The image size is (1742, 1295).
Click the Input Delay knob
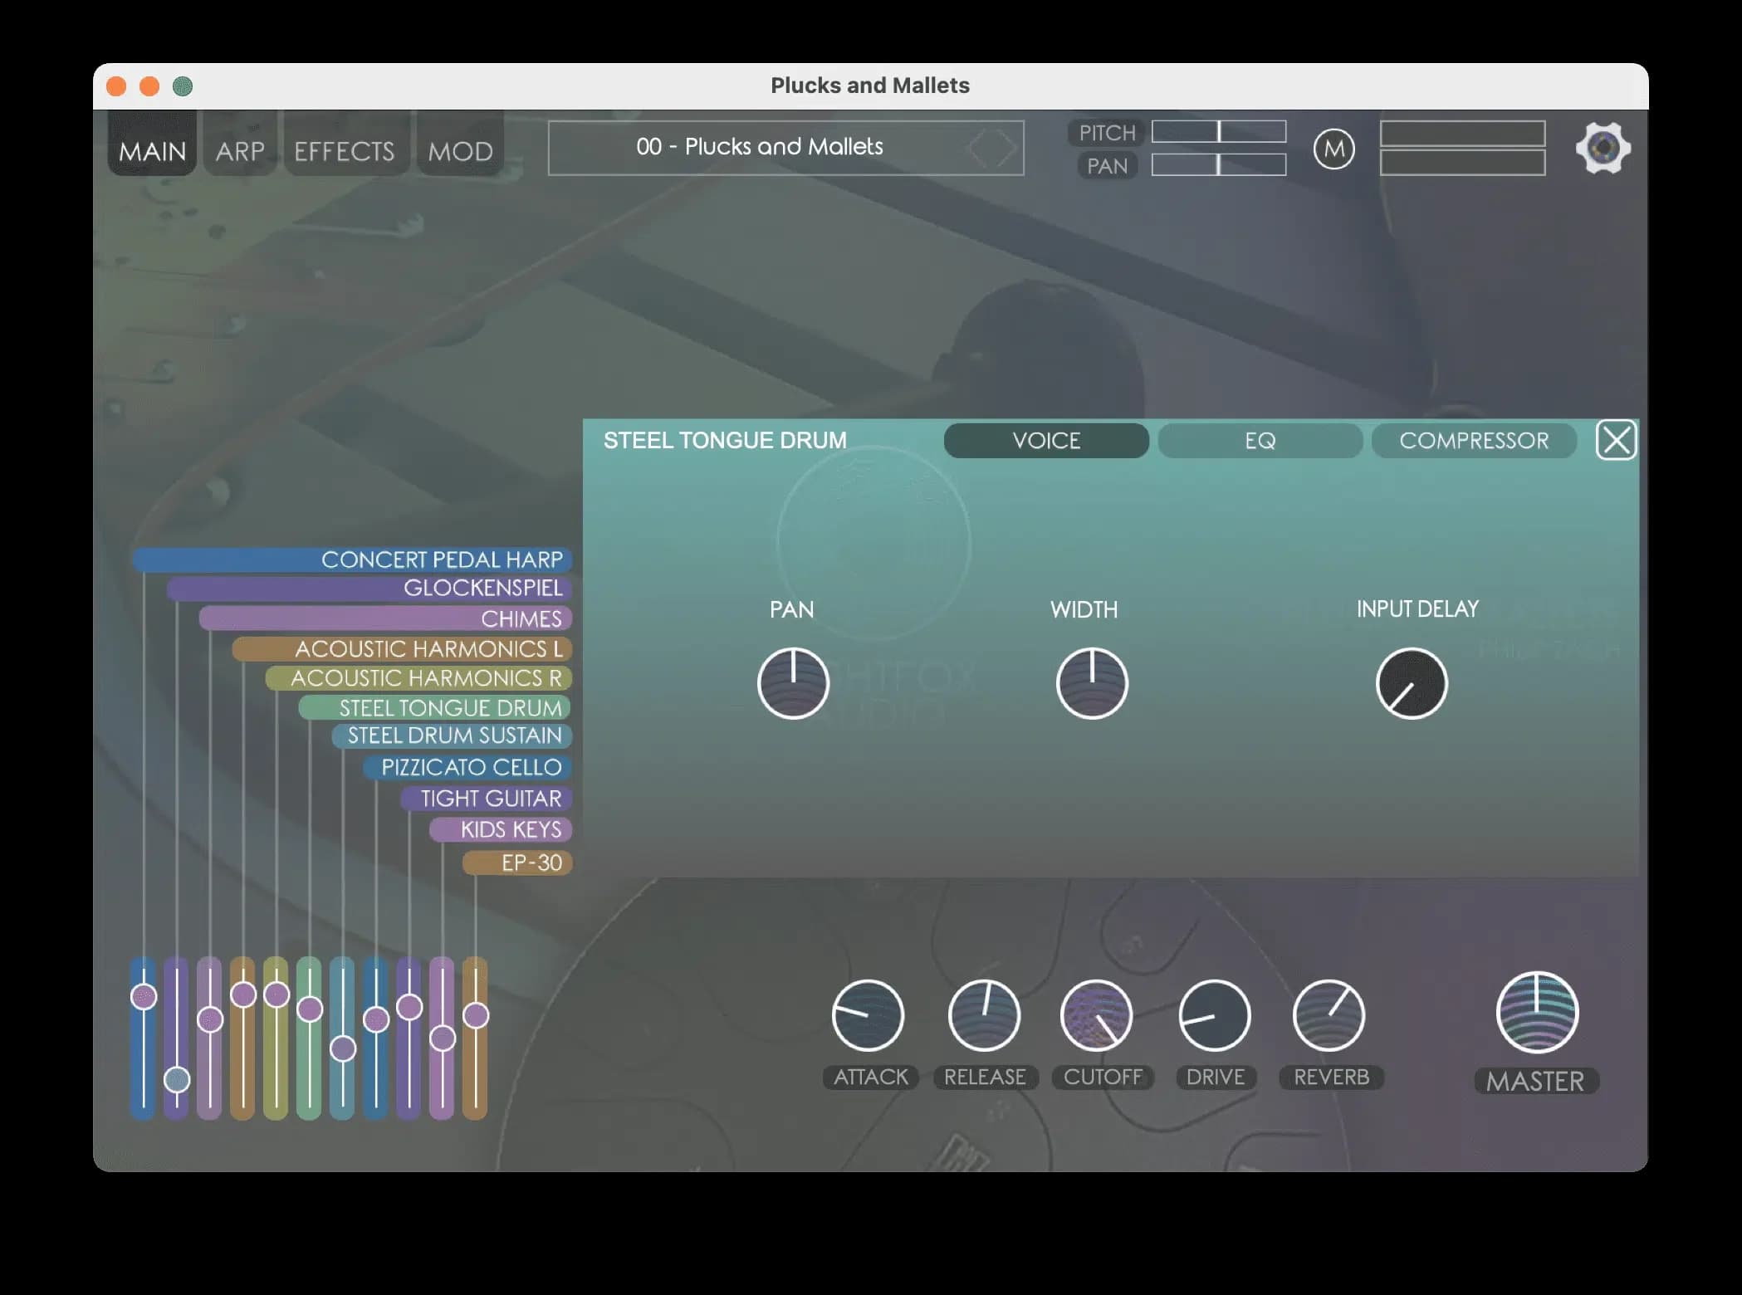pyautogui.click(x=1412, y=682)
